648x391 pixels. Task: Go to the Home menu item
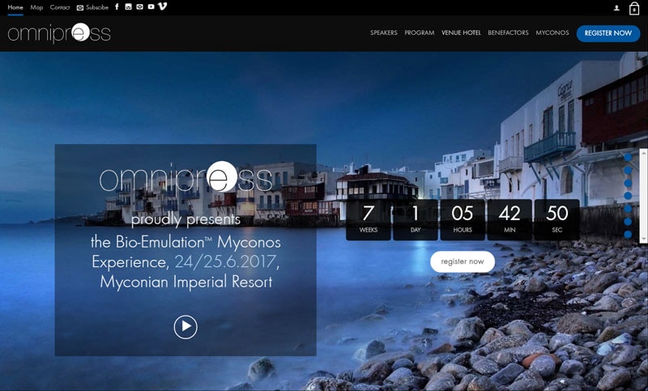pos(15,7)
